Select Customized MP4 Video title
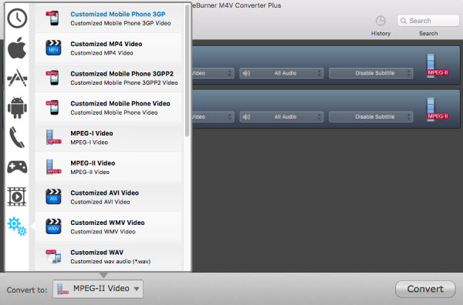Viewport: 463px width, 305px height. click(x=106, y=44)
